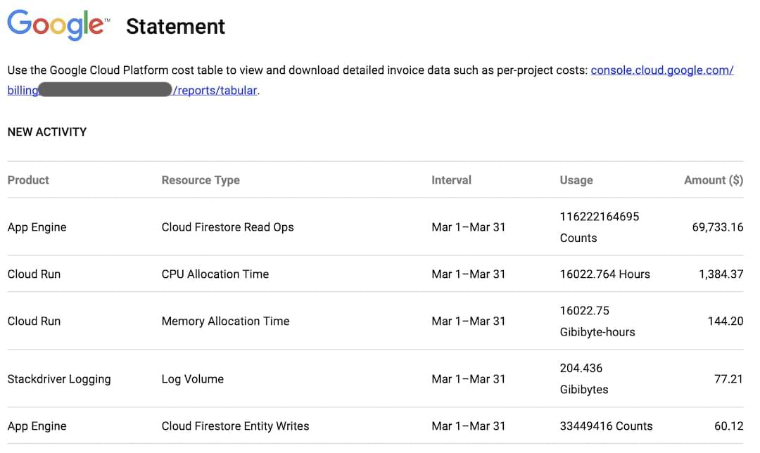Screen dimensions: 760x453
Task: Click the Google logo
Action: click(56, 25)
